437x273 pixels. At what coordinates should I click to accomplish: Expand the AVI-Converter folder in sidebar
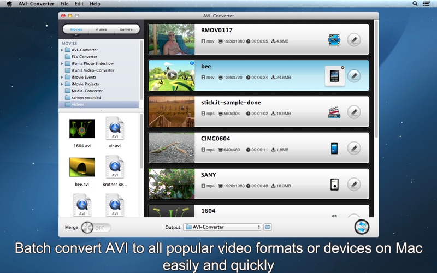click(62, 50)
